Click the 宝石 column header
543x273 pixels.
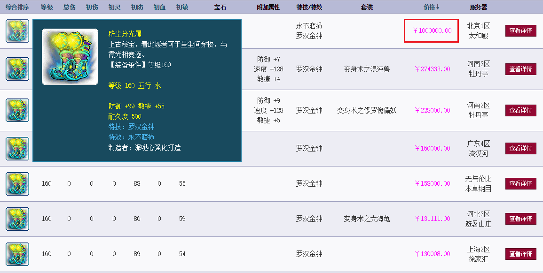tap(220, 7)
